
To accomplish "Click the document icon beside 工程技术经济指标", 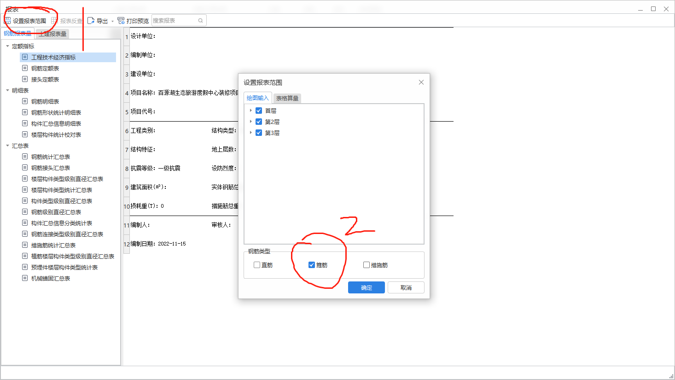I will (x=25, y=57).
